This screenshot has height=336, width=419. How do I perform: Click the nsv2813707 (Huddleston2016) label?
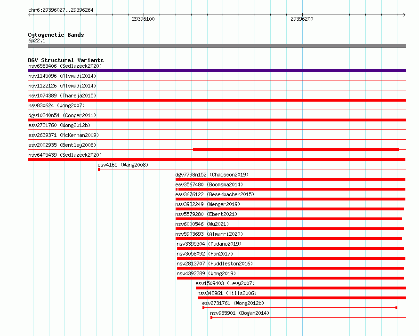coord(215,264)
